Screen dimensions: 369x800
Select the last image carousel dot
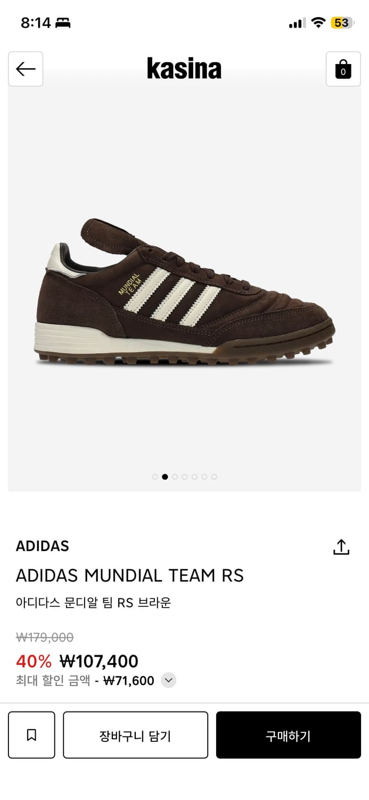(214, 477)
